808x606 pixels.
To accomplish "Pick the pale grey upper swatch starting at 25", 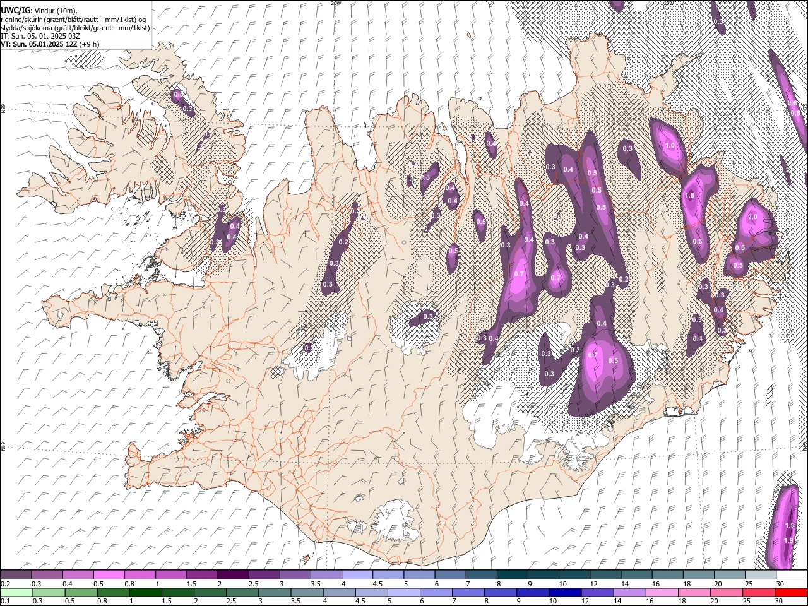I will [x=761, y=575].
